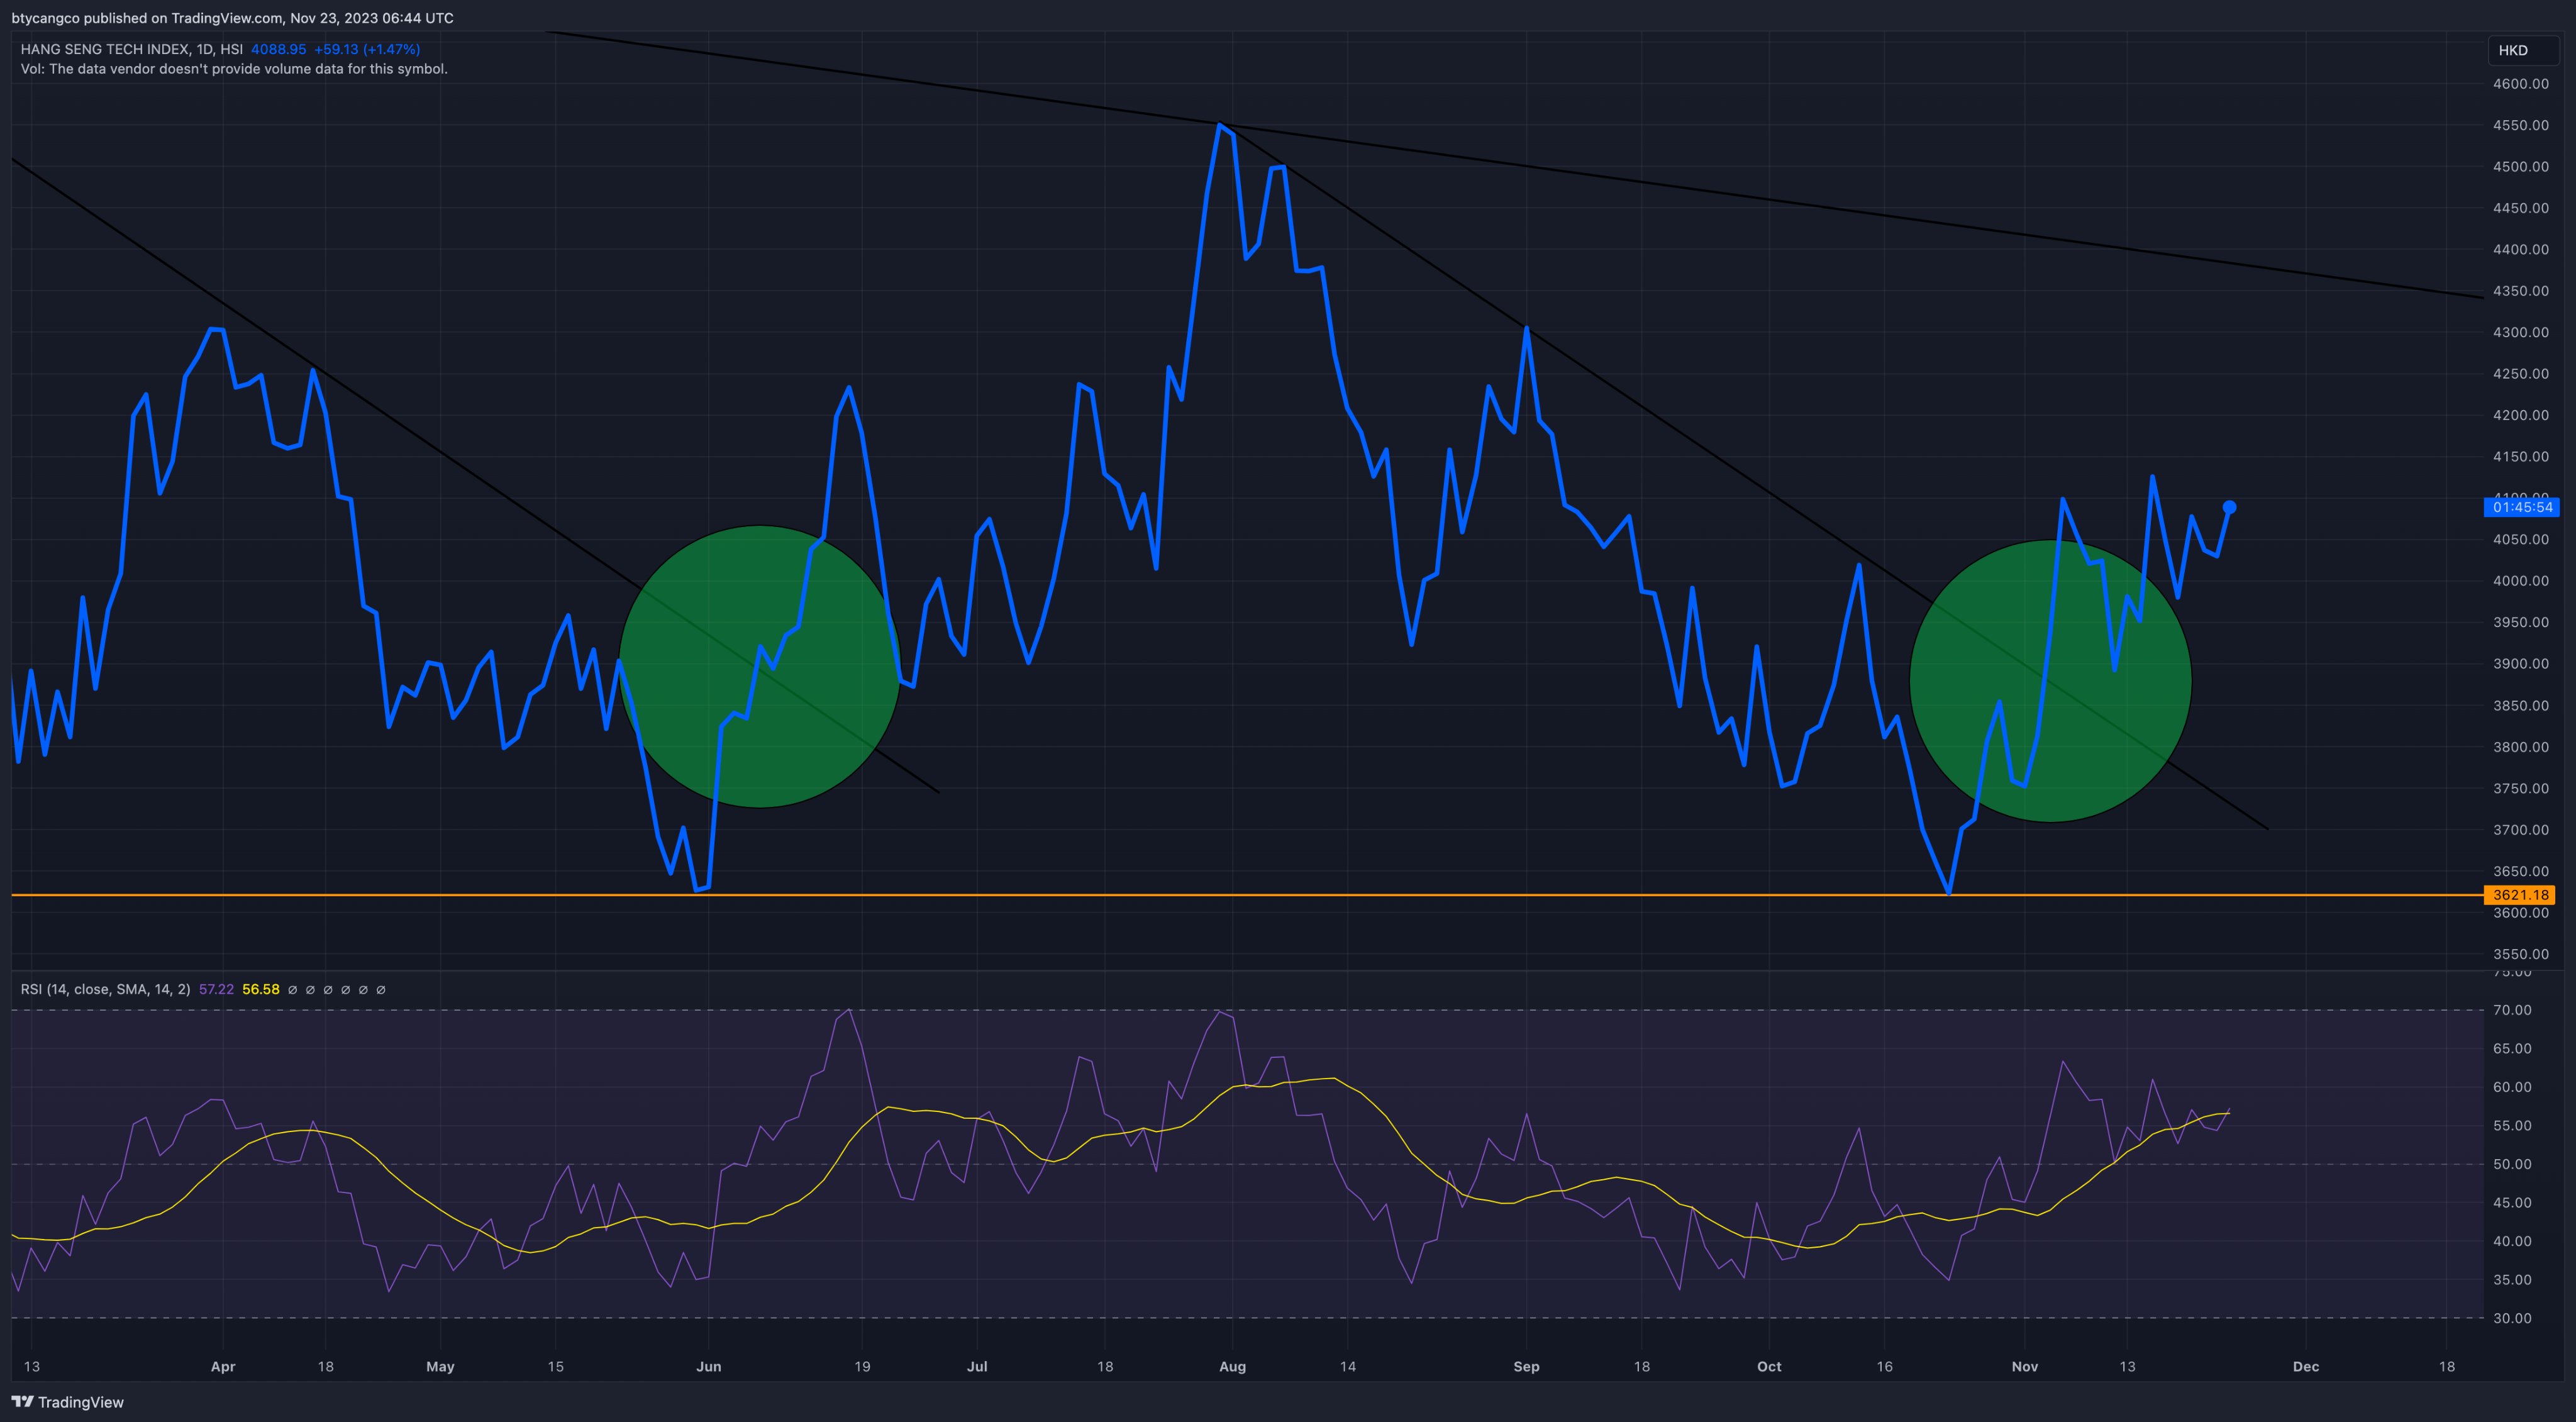
Task: Click the 4088.95 last price in header
Action: pos(278,49)
